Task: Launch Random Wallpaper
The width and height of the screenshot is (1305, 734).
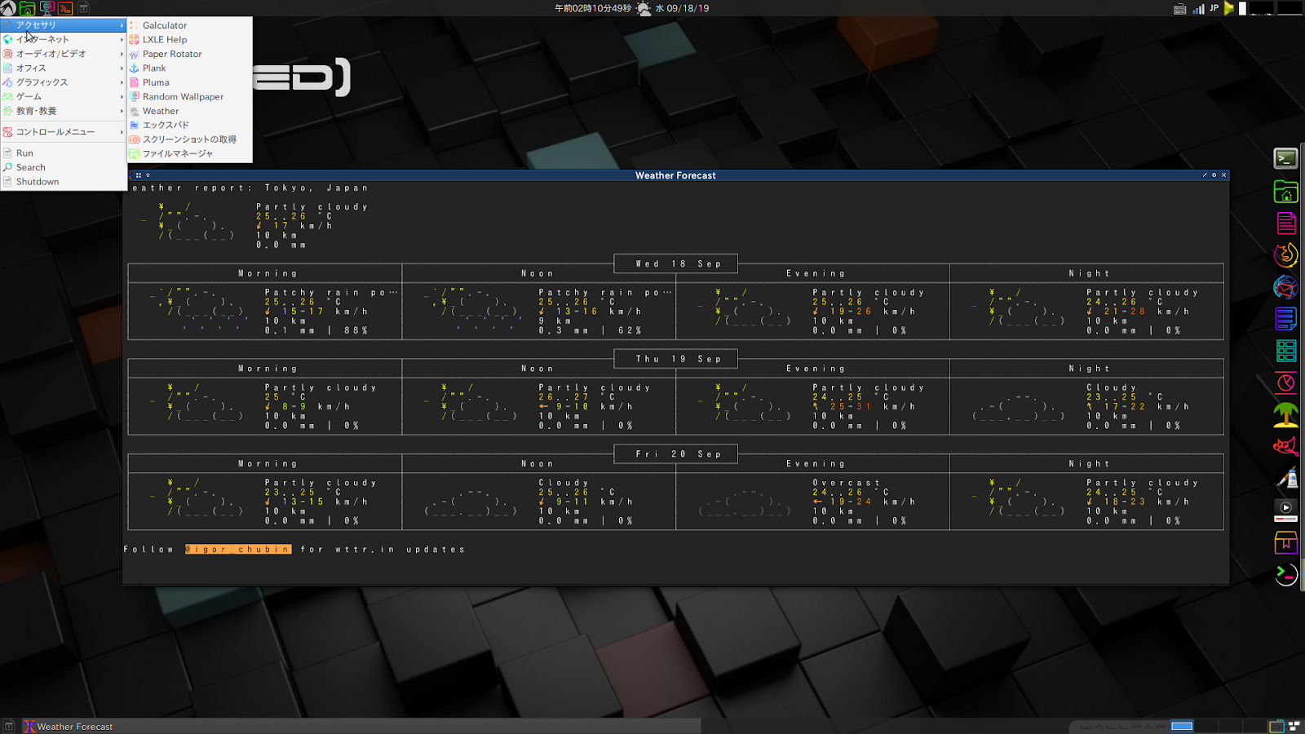Action: coord(190,96)
